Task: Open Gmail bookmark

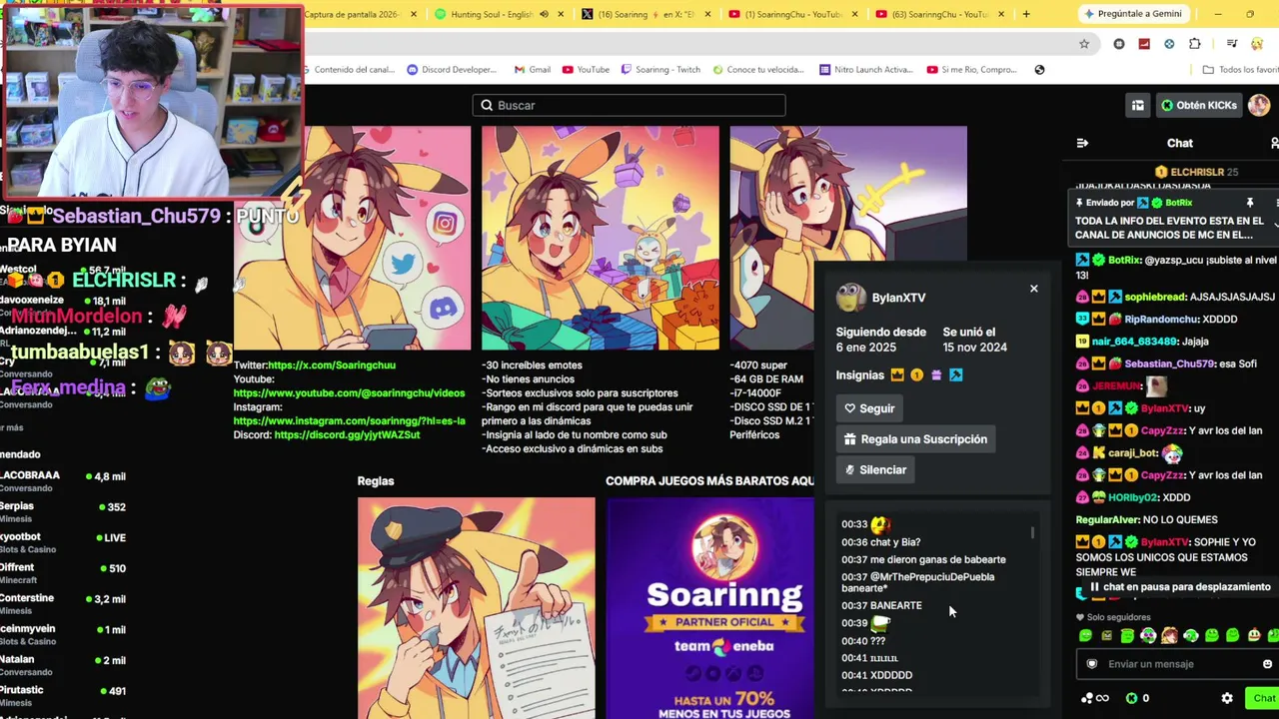Action: (532, 70)
